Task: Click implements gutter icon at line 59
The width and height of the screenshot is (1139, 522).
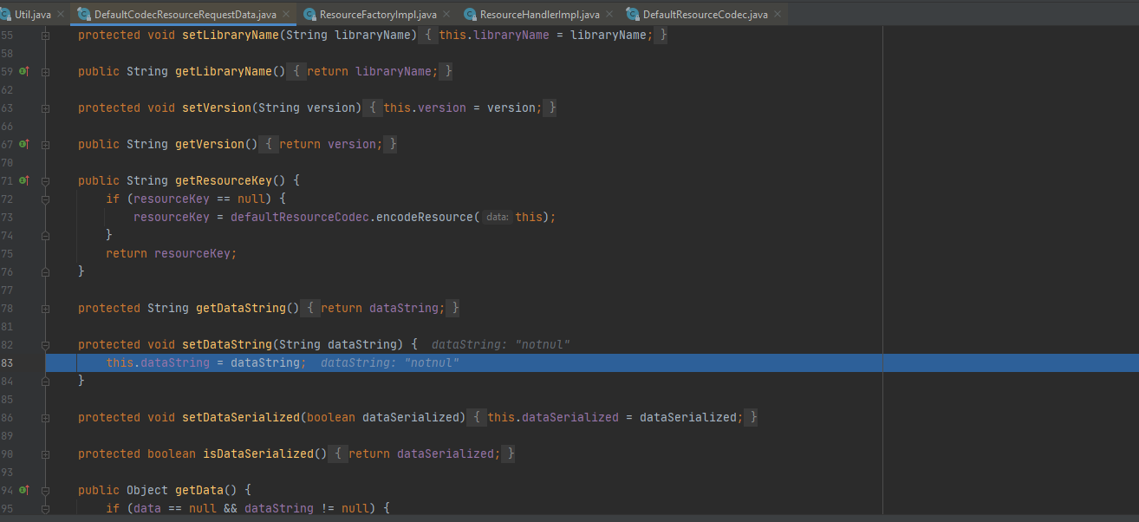Action: pyautogui.click(x=24, y=71)
